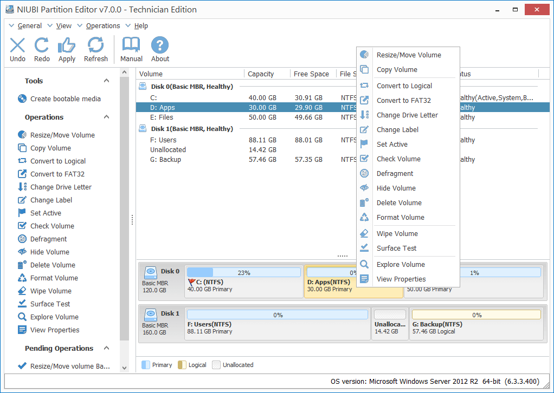Click the G: Backup(NTFS) partition block

click(x=476, y=324)
